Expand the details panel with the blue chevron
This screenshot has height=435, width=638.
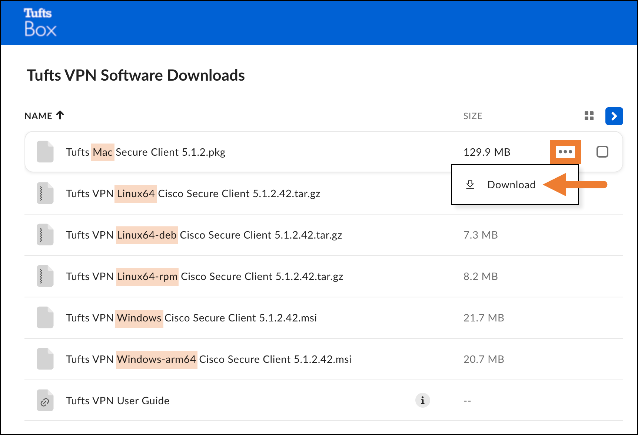tap(614, 116)
